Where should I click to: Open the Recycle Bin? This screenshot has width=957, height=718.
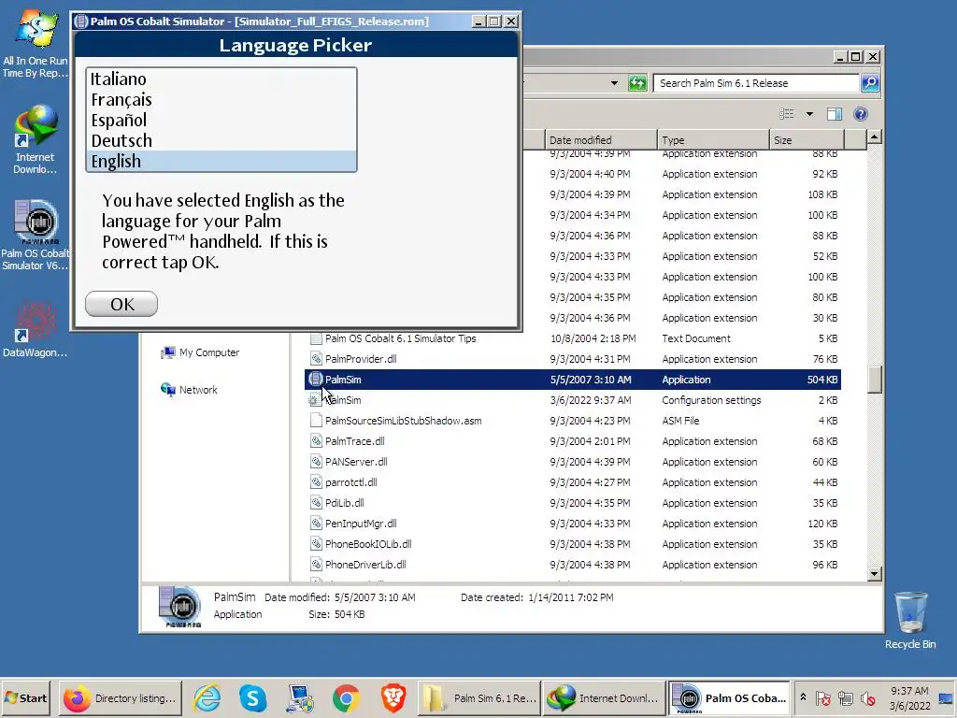[x=910, y=621]
